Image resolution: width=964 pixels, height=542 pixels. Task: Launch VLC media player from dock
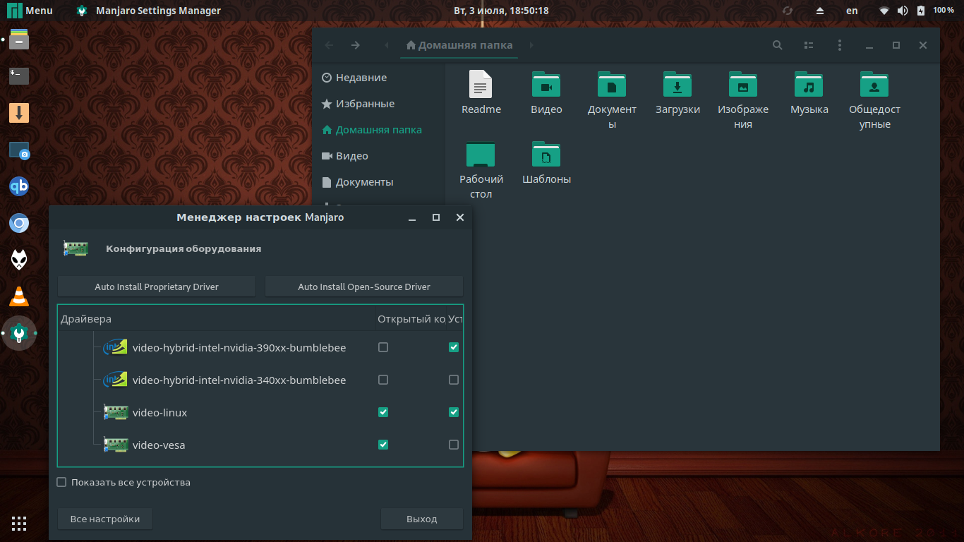(x=19, y=296)
